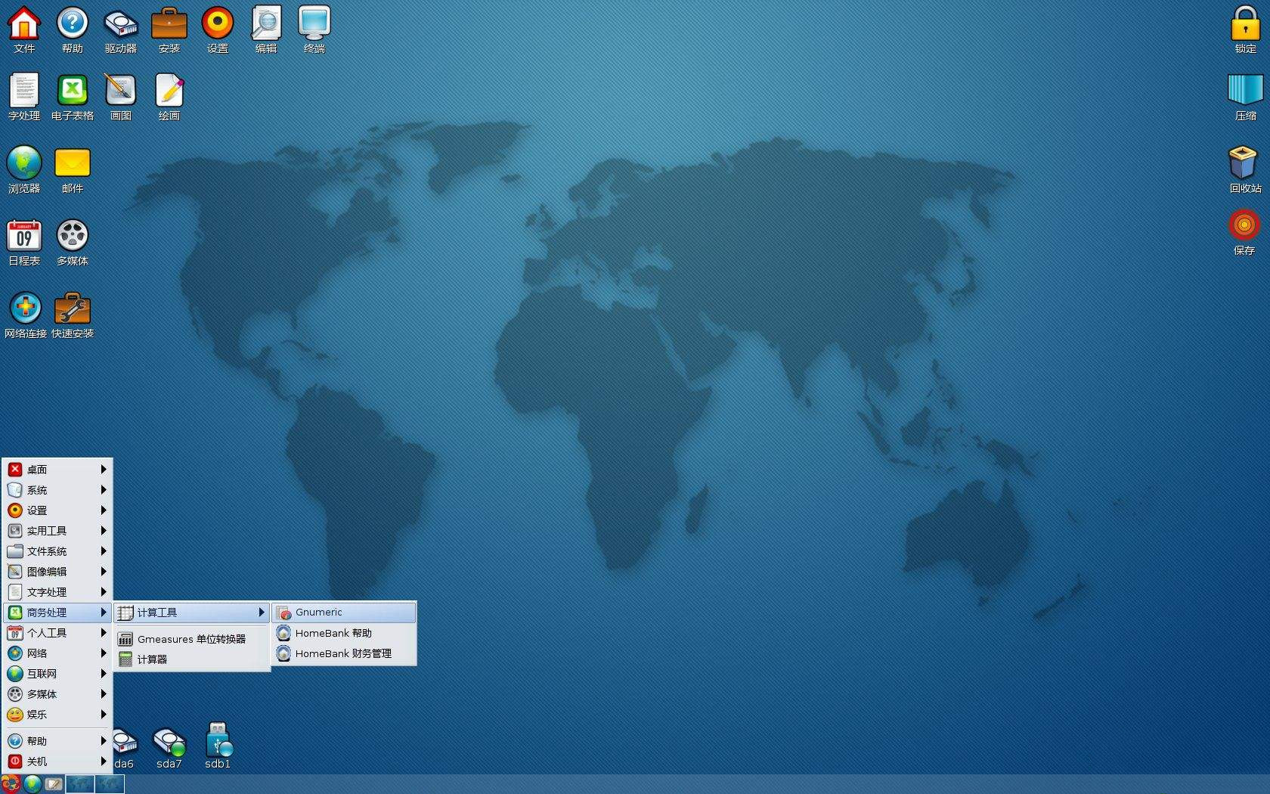Image resolution: width=1270 pixels, height=794 pixels.
Task: Launch Gmeasures 单位转换器 from the submenu
Action: [x=192, y=639]
